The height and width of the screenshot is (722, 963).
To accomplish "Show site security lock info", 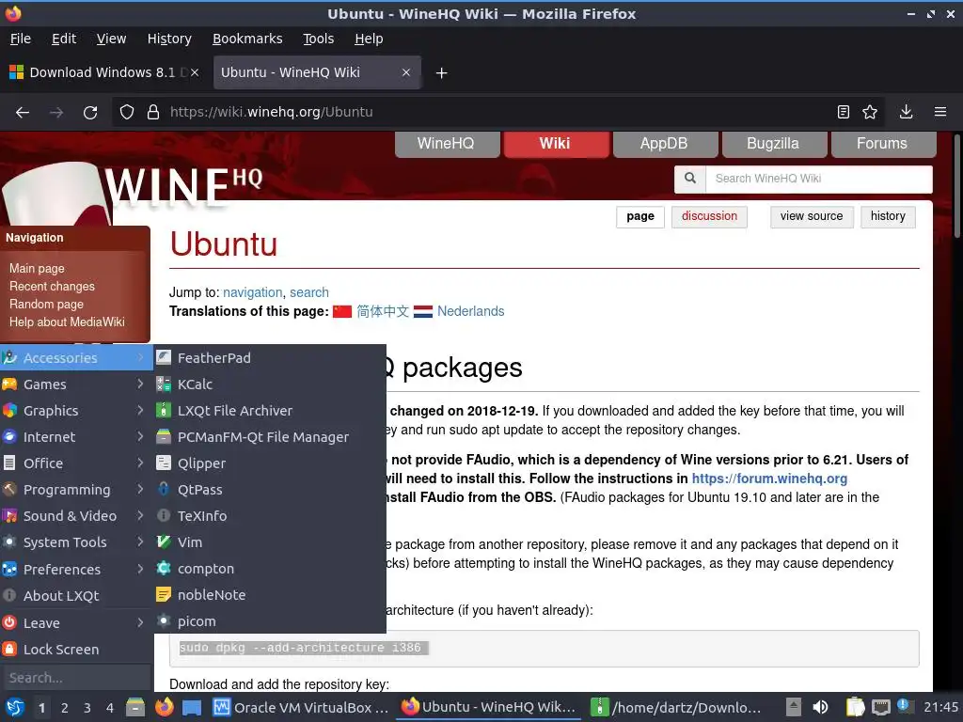I will click(153, 113).
